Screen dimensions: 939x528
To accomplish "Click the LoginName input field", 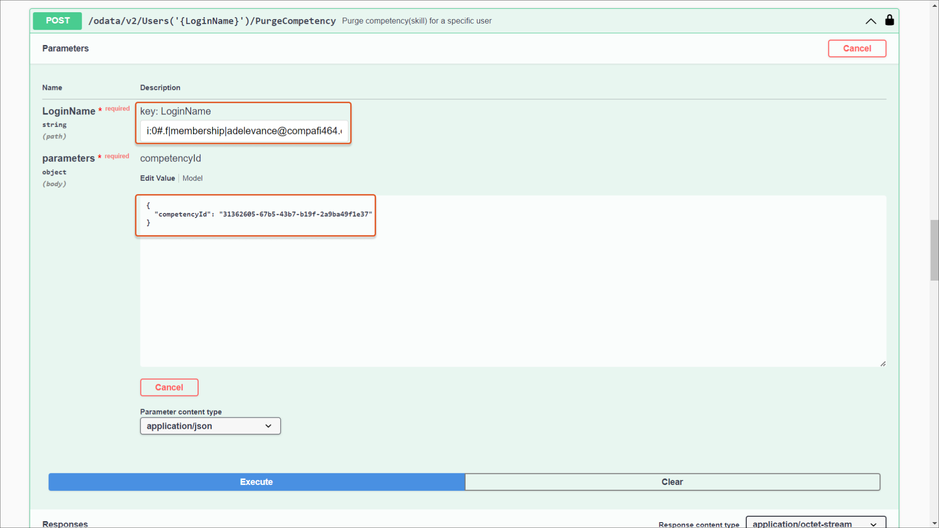I will point(244,131).
